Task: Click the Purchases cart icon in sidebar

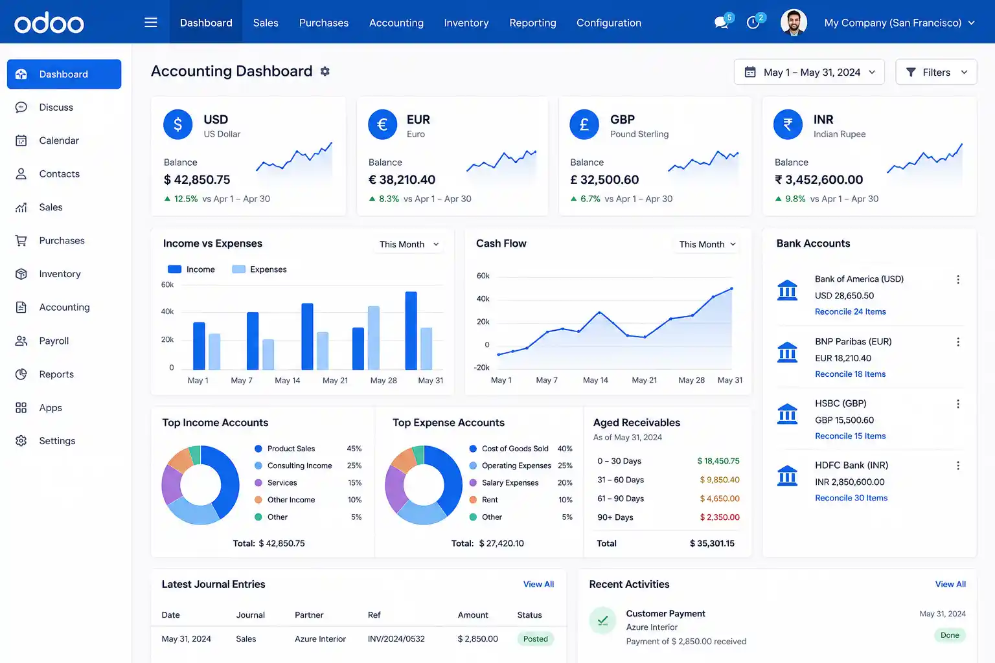Action: [x=21, y=241]
